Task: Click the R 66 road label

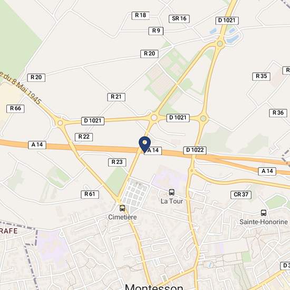Action: tap(15, 109)
